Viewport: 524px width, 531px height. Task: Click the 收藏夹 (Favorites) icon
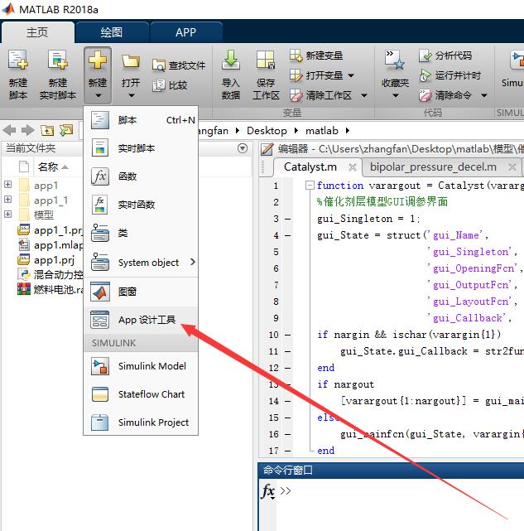point(395,60)
